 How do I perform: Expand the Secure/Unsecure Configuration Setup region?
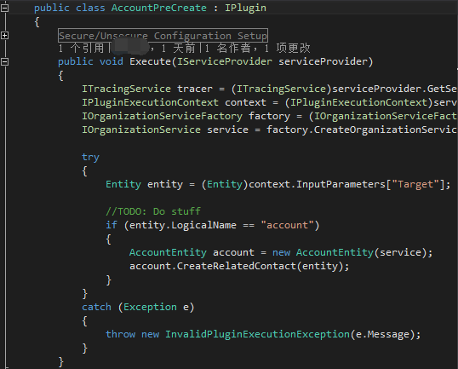point(4,36)
